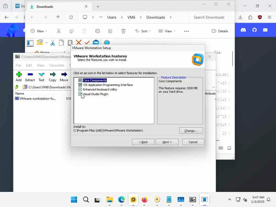Select Core Components label in feature list
The height and width of the screenshot is (207, 276).
tap(95, 80)
